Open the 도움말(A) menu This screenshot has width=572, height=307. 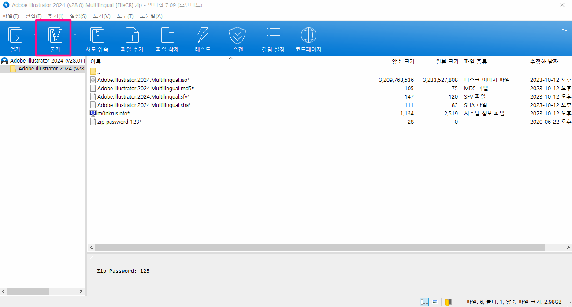[x=151, y=16]
